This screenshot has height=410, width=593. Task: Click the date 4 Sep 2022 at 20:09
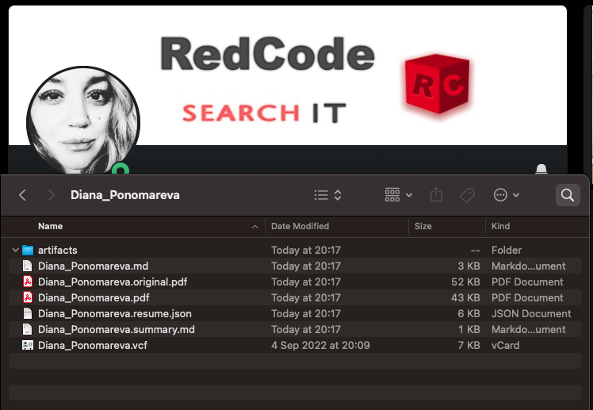[320, 345]
